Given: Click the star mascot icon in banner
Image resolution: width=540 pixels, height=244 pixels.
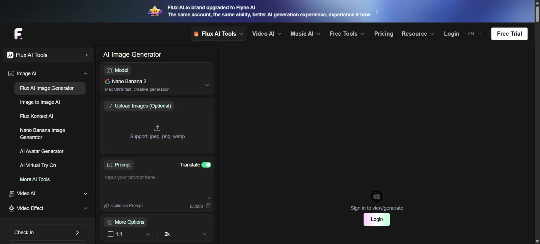Looking at the screenshot, I should [x=155, y=11].
